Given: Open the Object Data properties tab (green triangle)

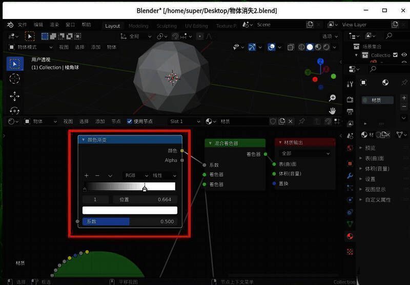Looking at the screenshot, I should (x=350, y=224).
